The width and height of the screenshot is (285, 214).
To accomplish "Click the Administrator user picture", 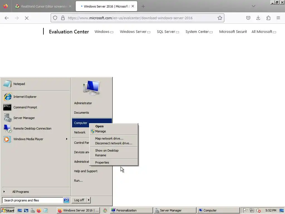I will 92,88.
